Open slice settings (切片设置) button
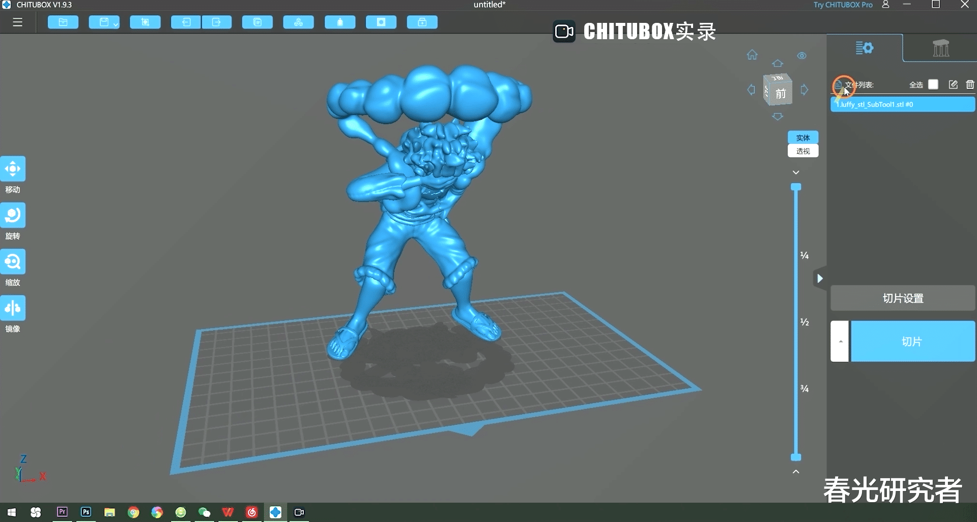Viewport: 977px width, 522px height. (x=903, y=298)
